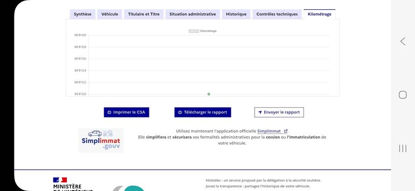
Task: Click the '68 813,0' axis label
Action: coord(80,94)
